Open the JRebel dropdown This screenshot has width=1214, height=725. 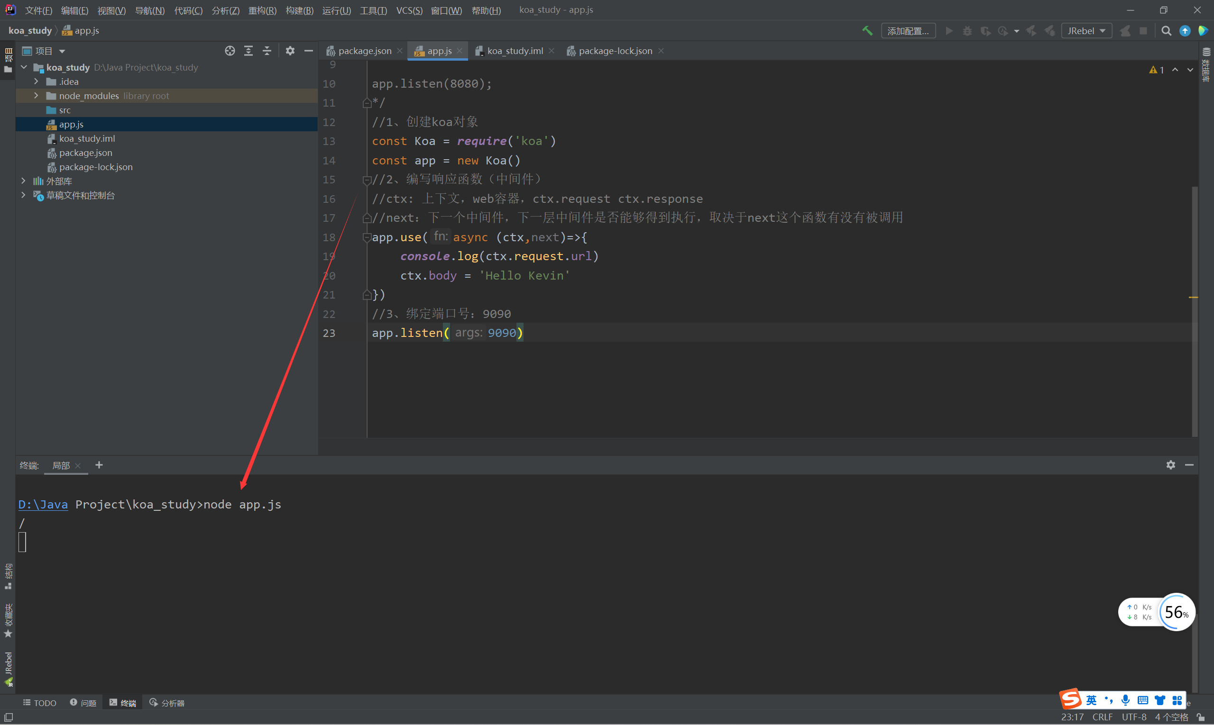[x=1086, y=31]
